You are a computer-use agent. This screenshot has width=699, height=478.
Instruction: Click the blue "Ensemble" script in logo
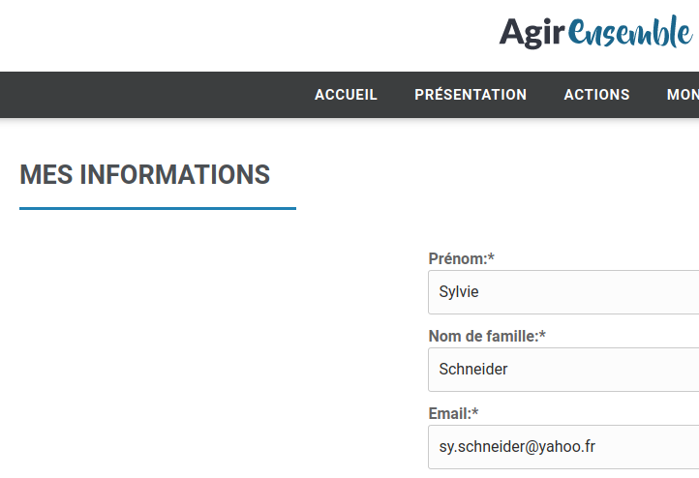point(630,33)
